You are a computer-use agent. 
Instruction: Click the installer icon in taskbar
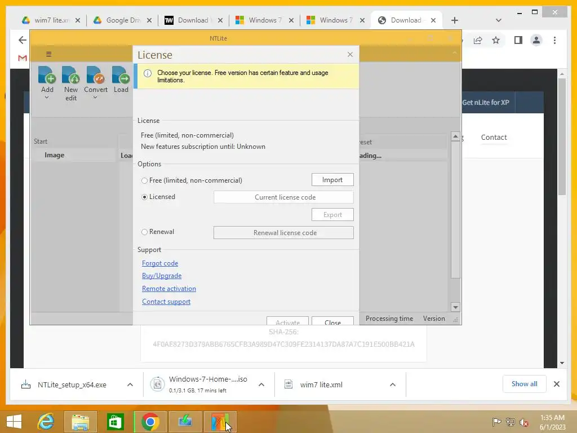pyautogui.click(x=185, y=422)
